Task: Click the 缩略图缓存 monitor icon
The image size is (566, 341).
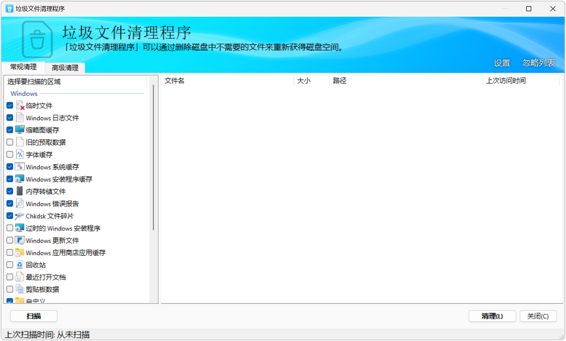Action: (x=20, y=130)
